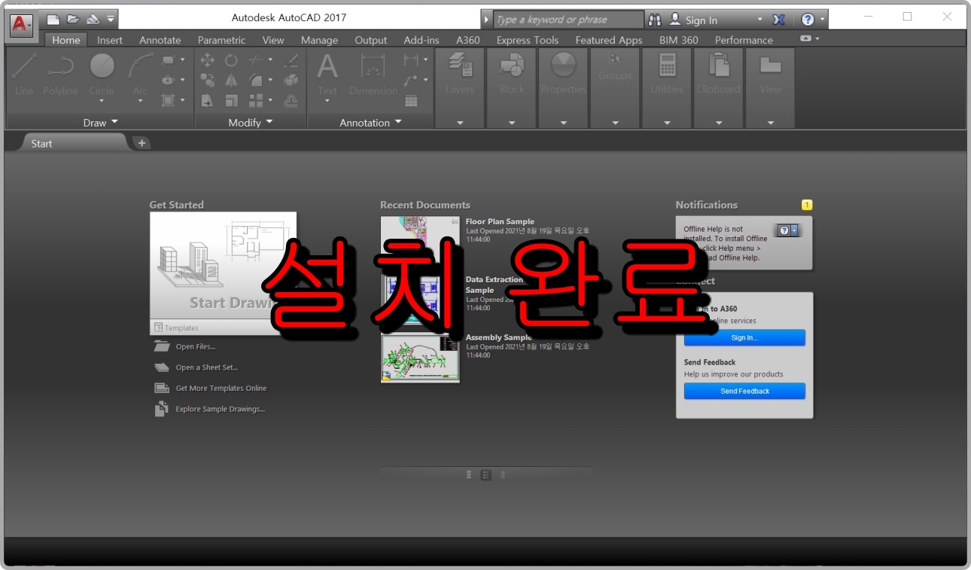Click the Open a Sheet Set link
971x570 pixels.
(x=196, y=367)
